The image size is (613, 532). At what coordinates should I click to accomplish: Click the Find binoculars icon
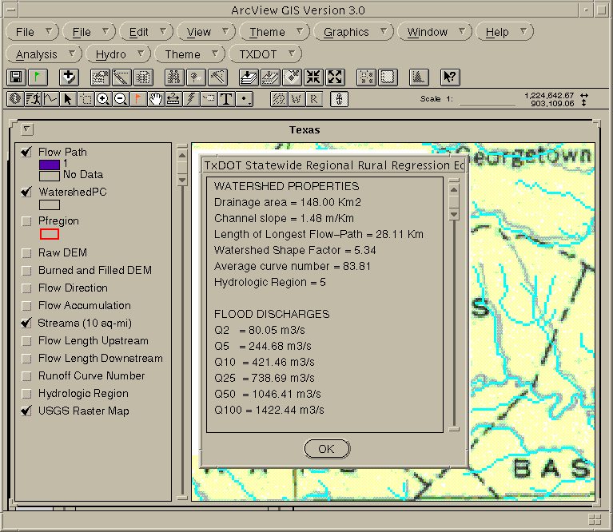point(173,77)
